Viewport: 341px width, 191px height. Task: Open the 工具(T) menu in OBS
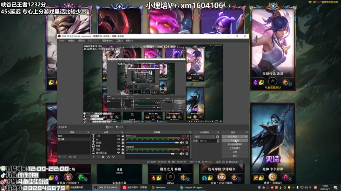click(x=119, y=41)
